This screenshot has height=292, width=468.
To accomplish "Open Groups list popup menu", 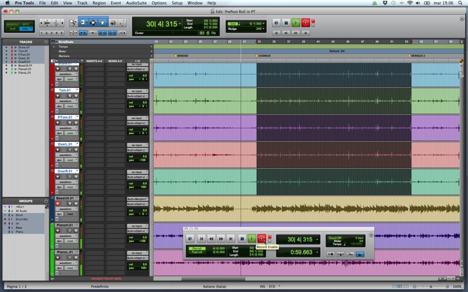I will (46, 201).
